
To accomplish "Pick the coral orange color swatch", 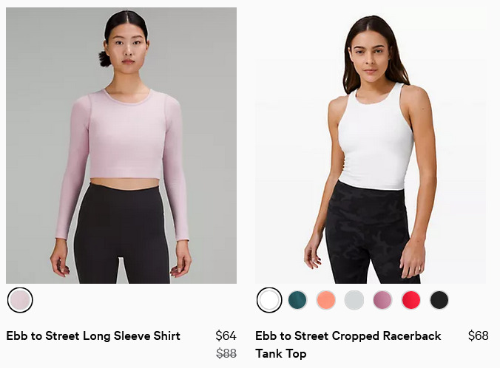I will tap(326, 300).
